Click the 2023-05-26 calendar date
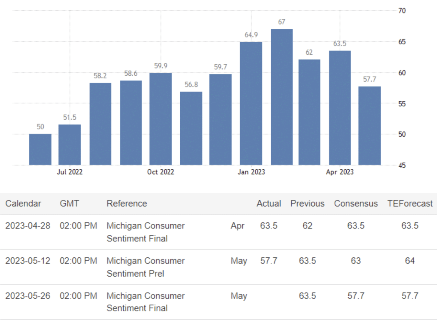Screen dimensions: 437x320 28,296
